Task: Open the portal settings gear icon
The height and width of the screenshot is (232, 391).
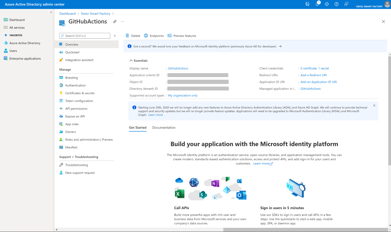Action: 327,4
